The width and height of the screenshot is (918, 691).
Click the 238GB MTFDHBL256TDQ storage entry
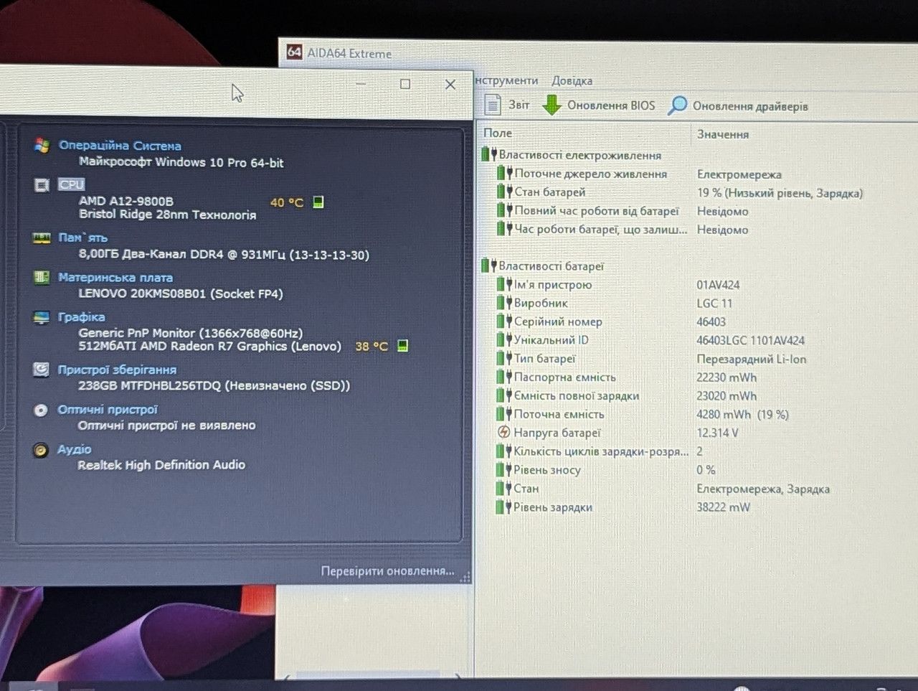pos(214,385)
